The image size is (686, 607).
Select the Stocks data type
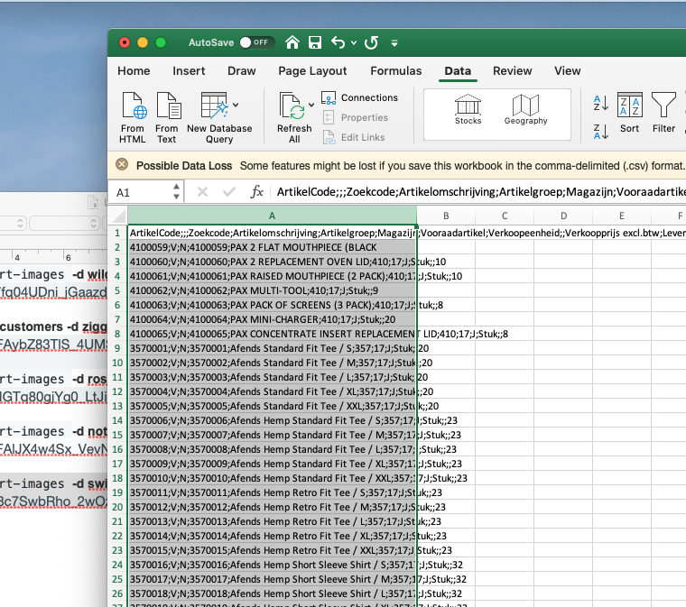pyautogui.click(x=468, y=110)
